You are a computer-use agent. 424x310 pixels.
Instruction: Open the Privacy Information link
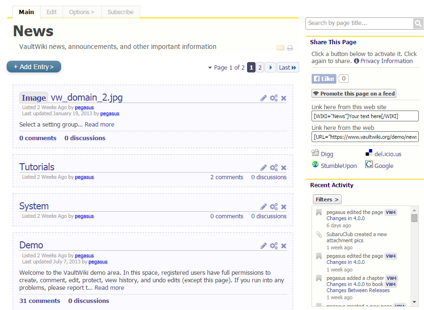386,61
